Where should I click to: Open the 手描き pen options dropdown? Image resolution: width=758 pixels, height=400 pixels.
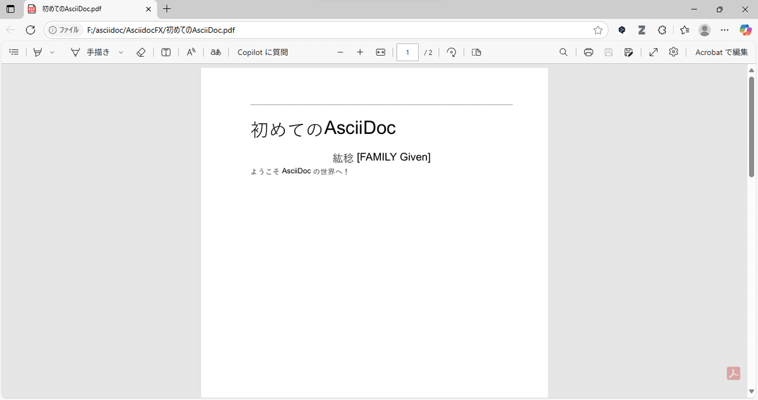121,52
